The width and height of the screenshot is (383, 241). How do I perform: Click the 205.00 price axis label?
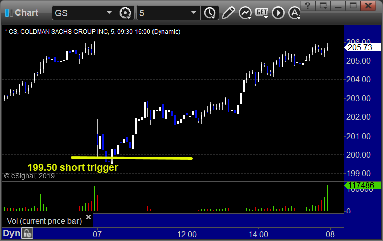pyautogui.click(x=358, y=61)
